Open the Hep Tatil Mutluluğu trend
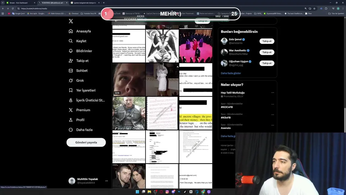The height and width of the screenshot is (195, 346). pos(232,93)
